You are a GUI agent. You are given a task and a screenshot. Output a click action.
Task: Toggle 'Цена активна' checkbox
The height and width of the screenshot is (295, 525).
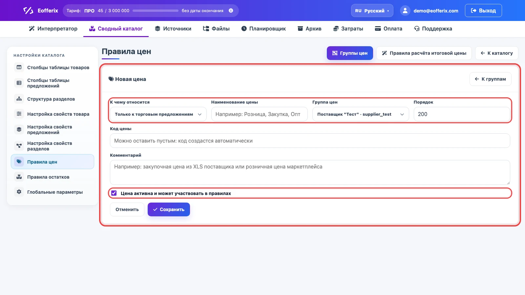[114, 193]
